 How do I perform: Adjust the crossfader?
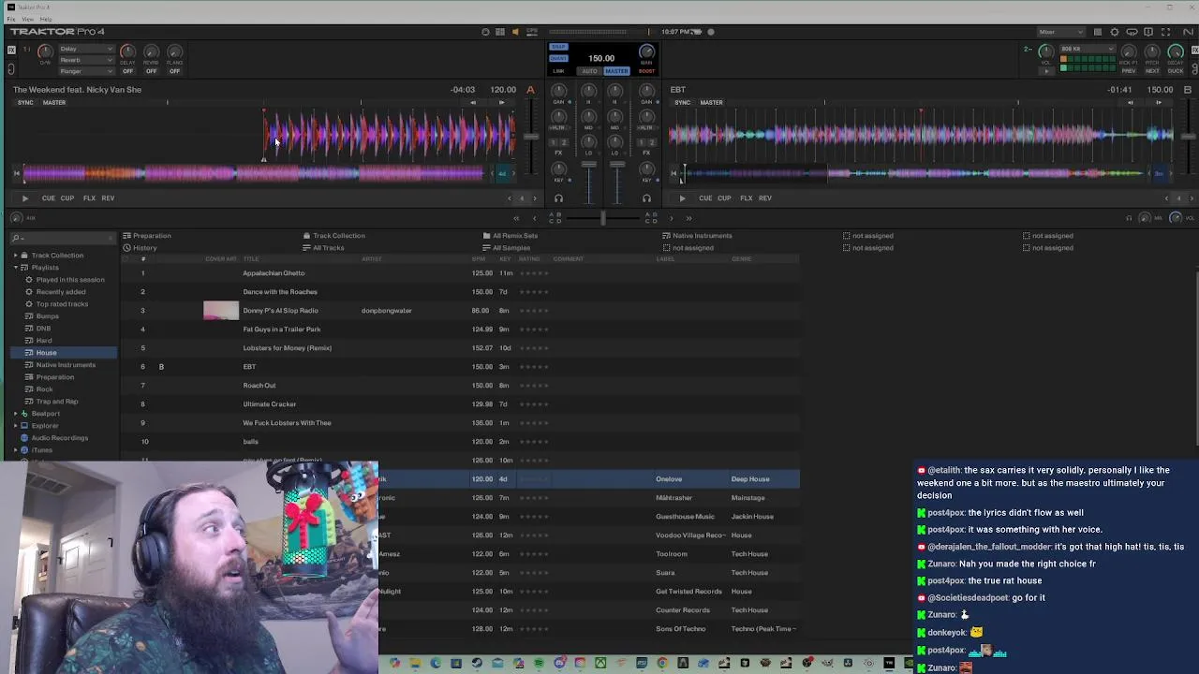[602, 218]
